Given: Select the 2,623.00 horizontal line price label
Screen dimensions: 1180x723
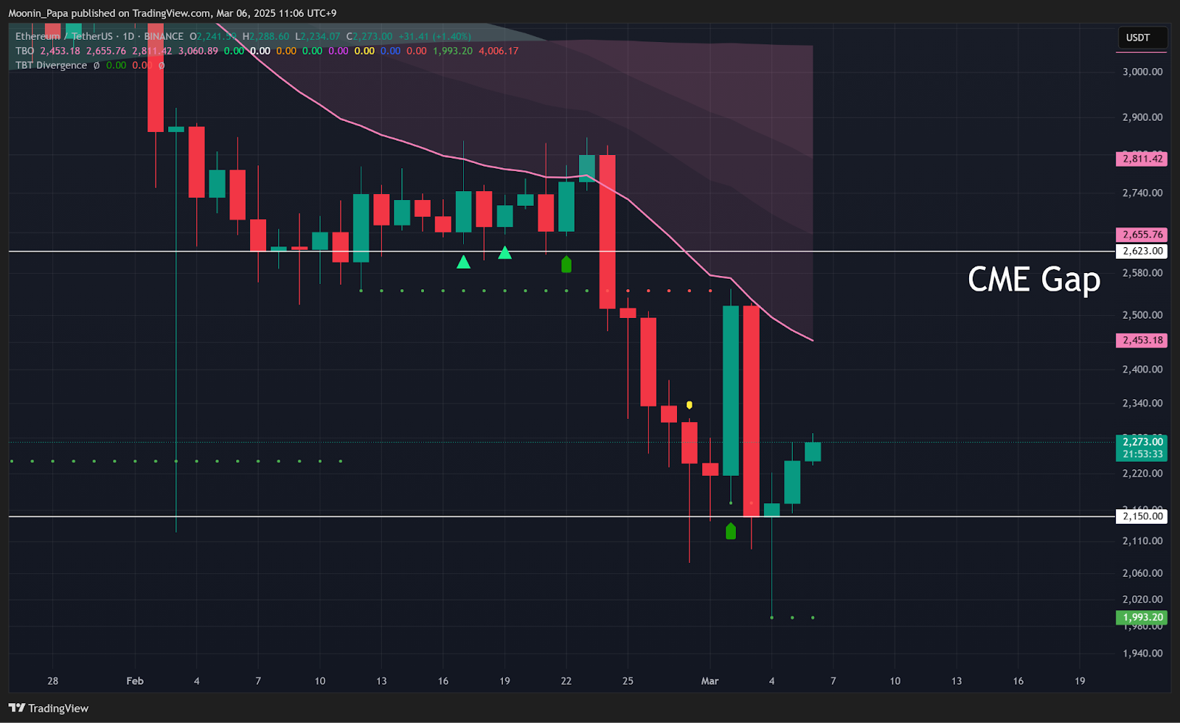Looking at the screenshot, I should point(1142,252).
